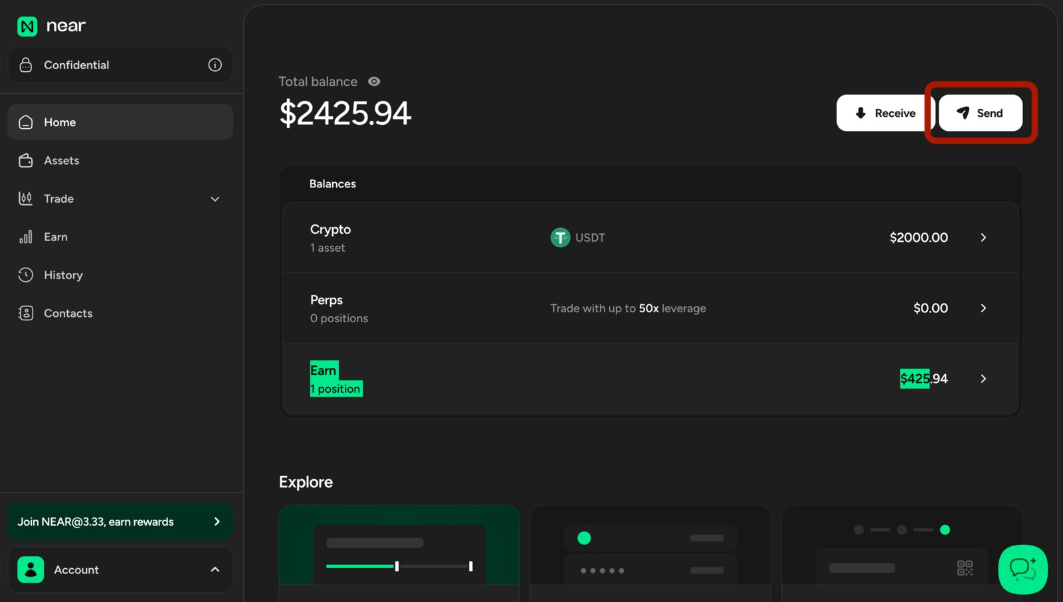This screenshot has height=602, width=1063.
Task: Click the Confidential lock icon
Action: 26,64
